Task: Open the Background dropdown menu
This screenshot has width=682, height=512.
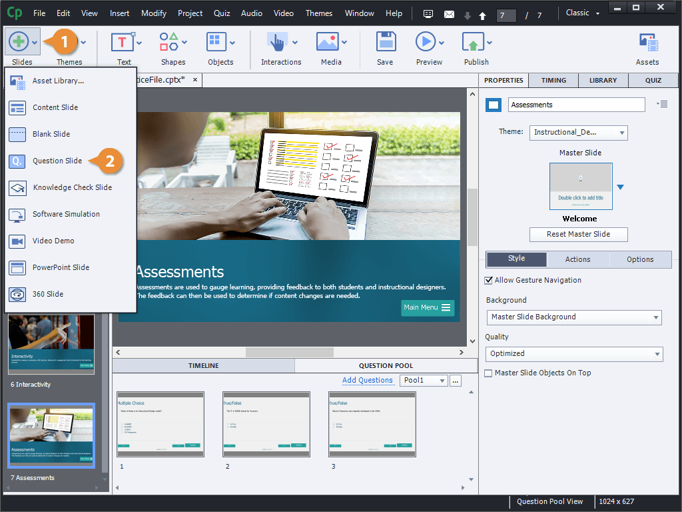Action: pos(573,317)
